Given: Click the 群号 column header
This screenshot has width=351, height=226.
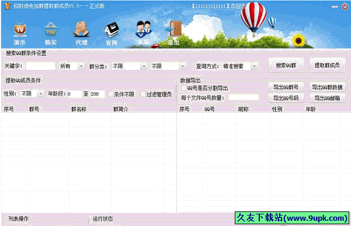Looking at the screenshot, I should pyautogui.click(x=34, y=109).
